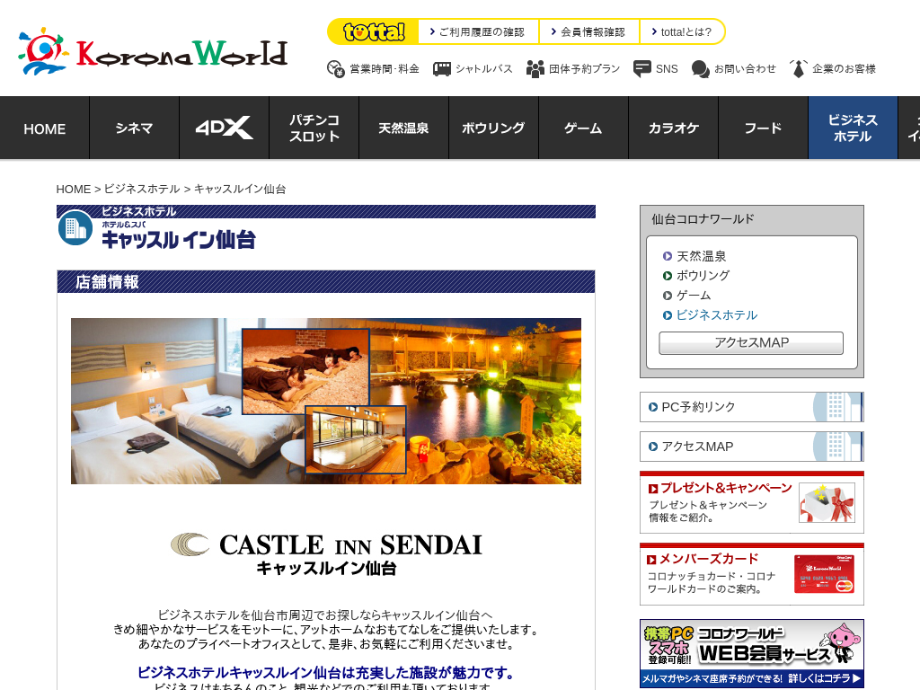Click the アクセスMAP button in the sidebar box

(751, 343)
